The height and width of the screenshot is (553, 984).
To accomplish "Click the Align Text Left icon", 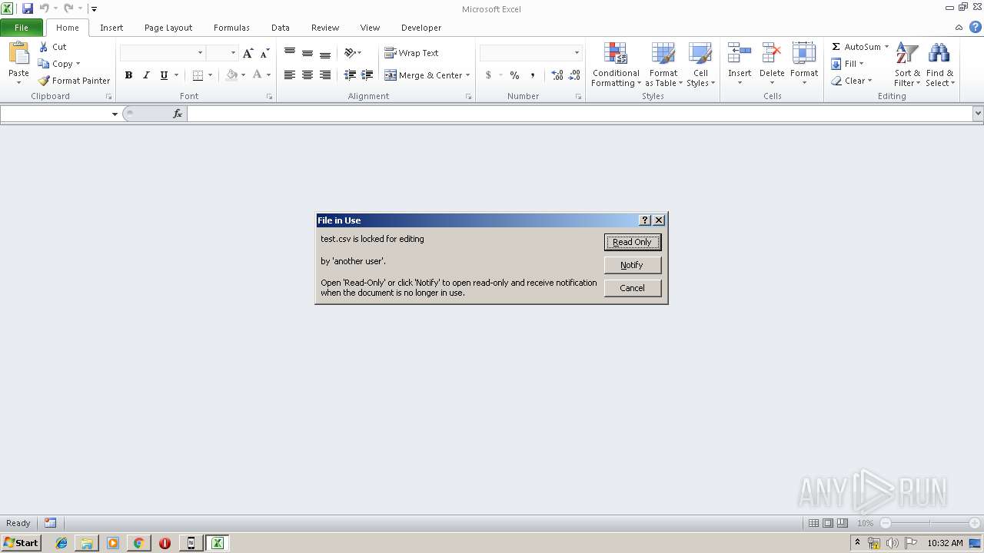I will tap(290, 75).
